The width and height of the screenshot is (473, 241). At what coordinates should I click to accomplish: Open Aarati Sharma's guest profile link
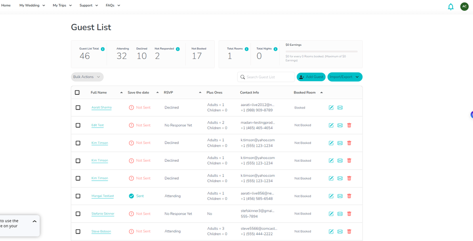coord(101,108)
